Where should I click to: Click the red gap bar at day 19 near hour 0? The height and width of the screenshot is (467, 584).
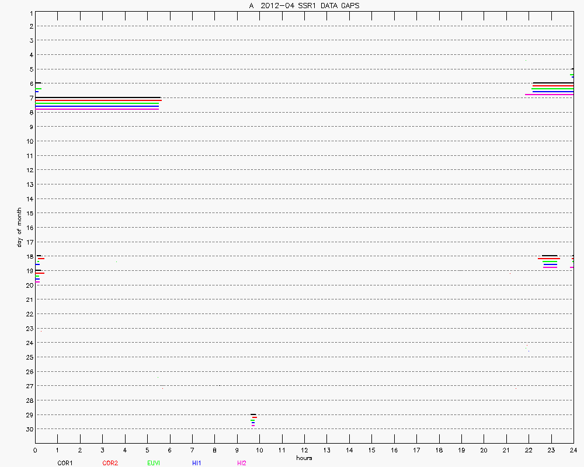point(40,273)
